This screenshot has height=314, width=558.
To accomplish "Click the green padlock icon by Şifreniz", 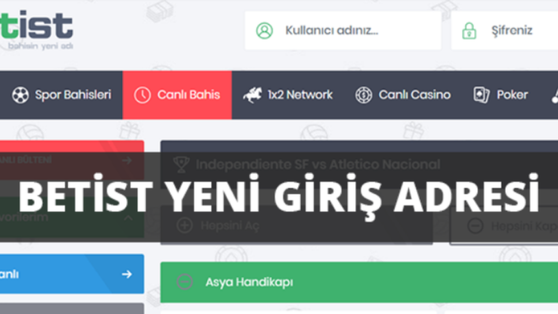I will (469, 31).
